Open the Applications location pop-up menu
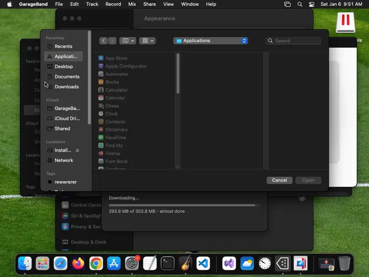This screenshot has width=369, height=277. click(x=210, y=40)
